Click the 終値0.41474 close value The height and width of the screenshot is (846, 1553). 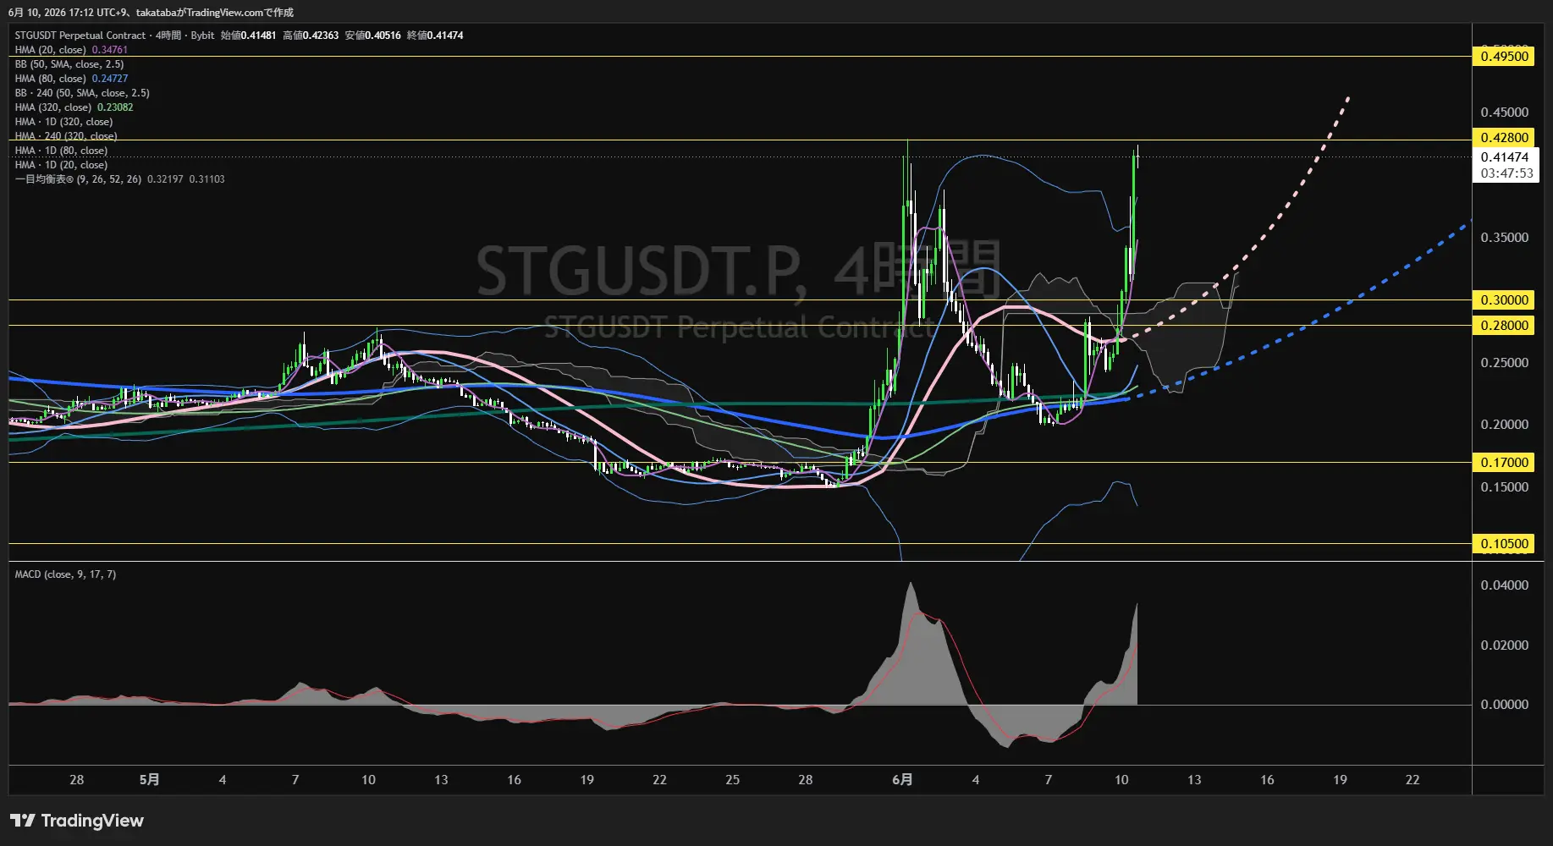point(435,36)
